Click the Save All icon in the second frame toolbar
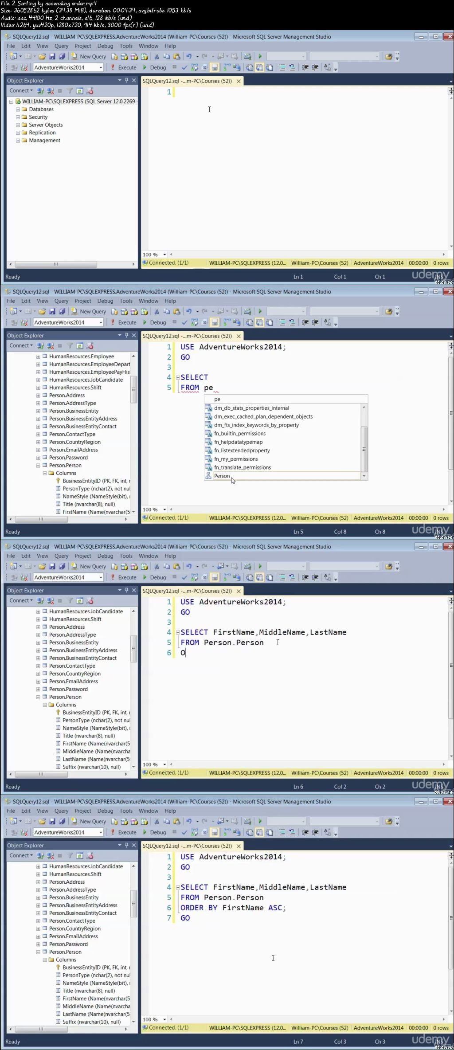This screenshot has height=1050, width=454. tap(62, 311)
